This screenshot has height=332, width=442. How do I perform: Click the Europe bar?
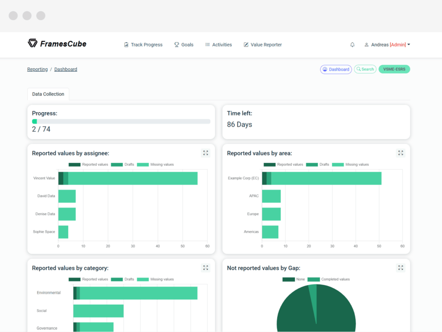(271, 214)
